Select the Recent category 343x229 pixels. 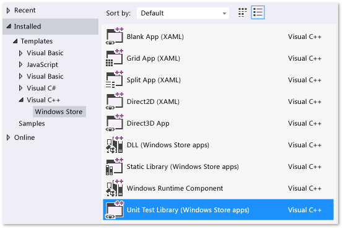click(25, 11)
